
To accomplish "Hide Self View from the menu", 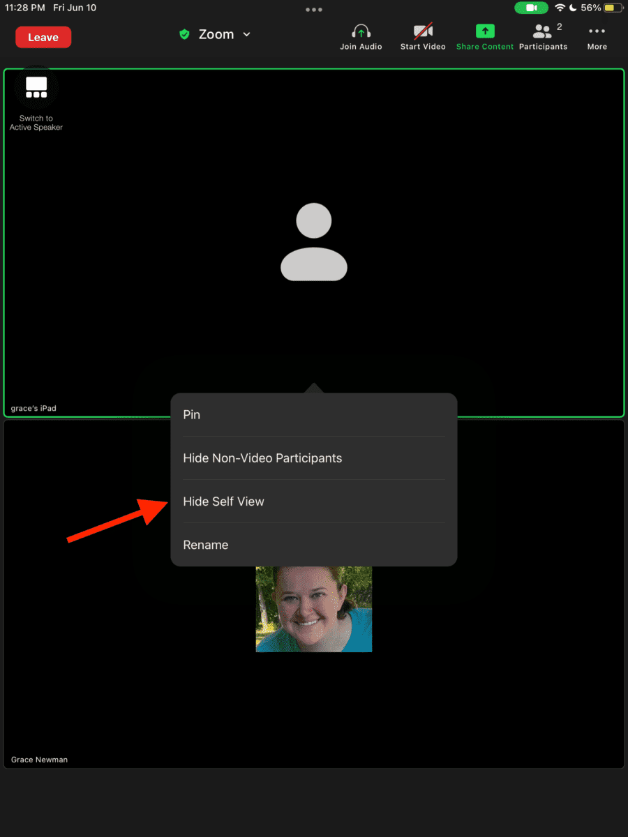I will (x=223, y=501).
